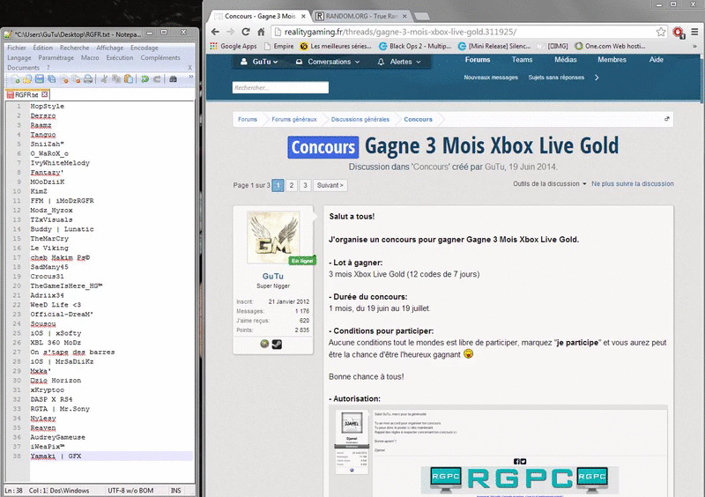705x497 pixels.
Task: Bookmark the page with the star icon
Action: pos(660,32)
